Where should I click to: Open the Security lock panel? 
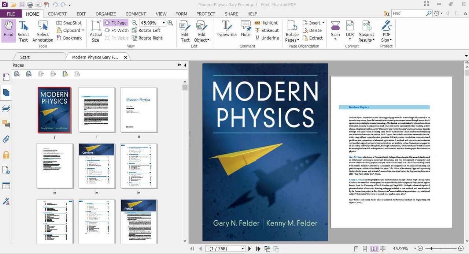(6, 155)
